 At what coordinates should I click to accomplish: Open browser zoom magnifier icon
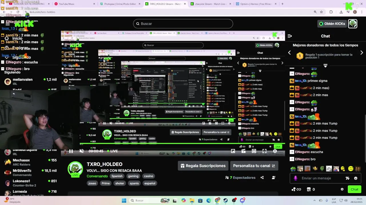coord(315,12)
